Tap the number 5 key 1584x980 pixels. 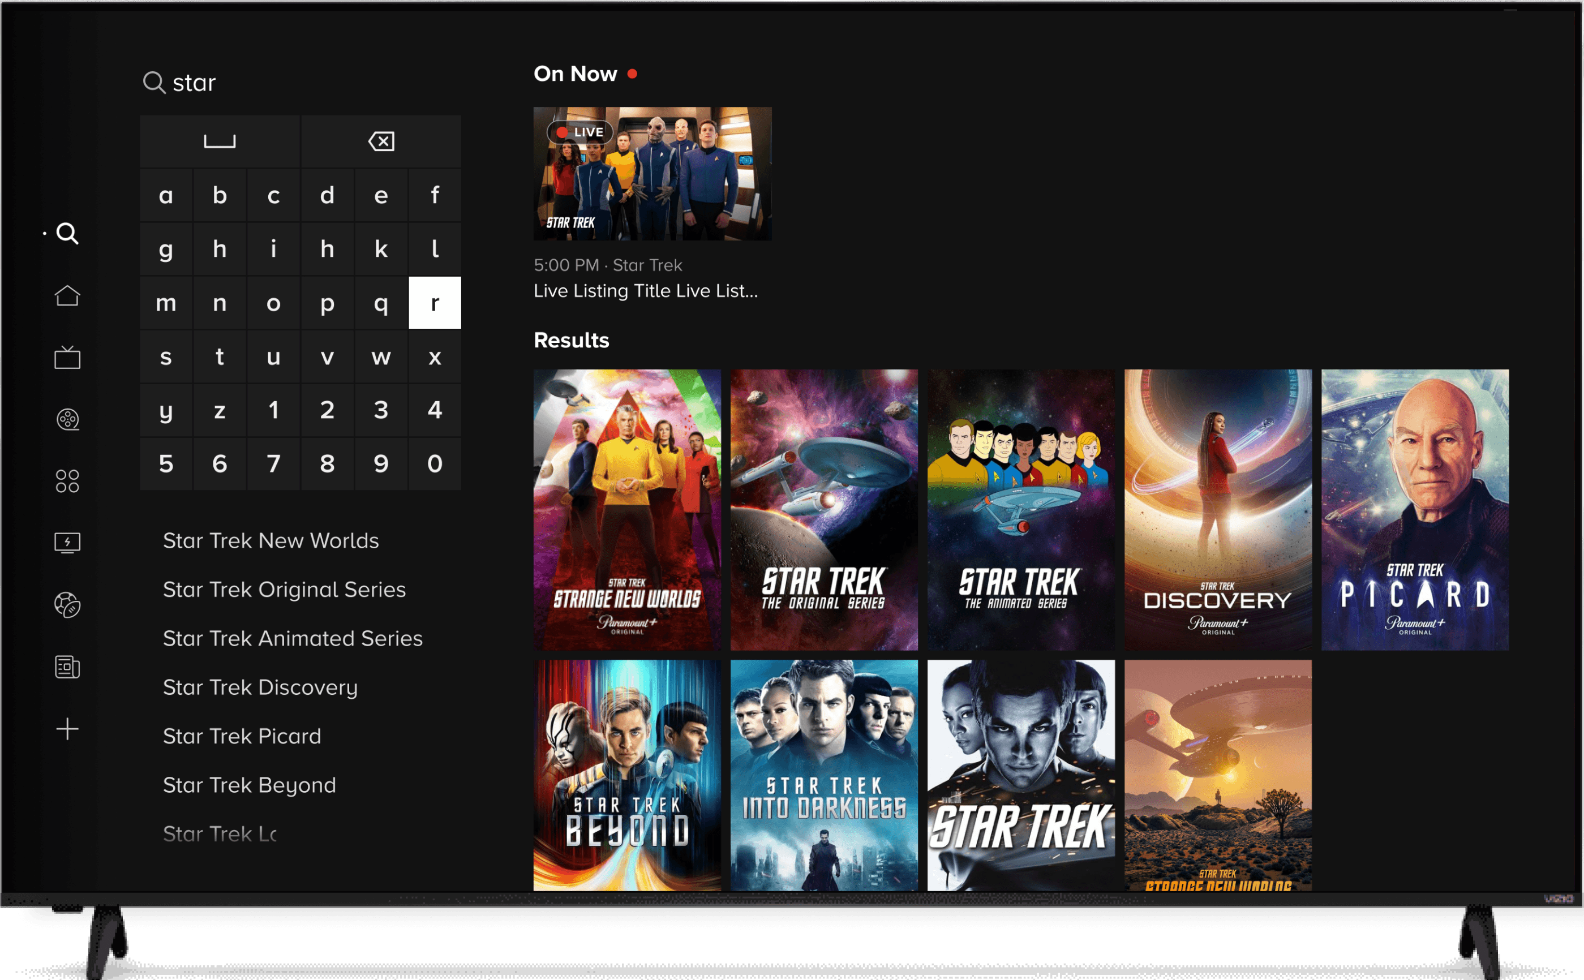point(166,464)
